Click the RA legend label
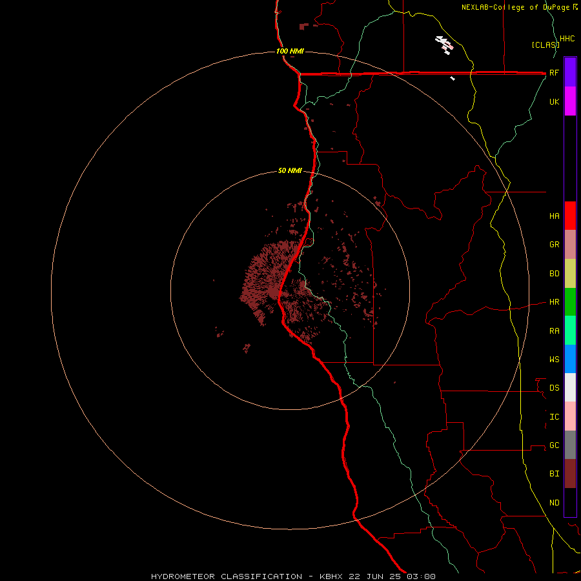 pyautogui.click(x=555, y=331)
